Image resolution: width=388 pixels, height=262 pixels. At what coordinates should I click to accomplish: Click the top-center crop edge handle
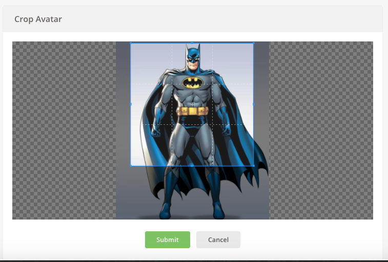pos(192,43)
